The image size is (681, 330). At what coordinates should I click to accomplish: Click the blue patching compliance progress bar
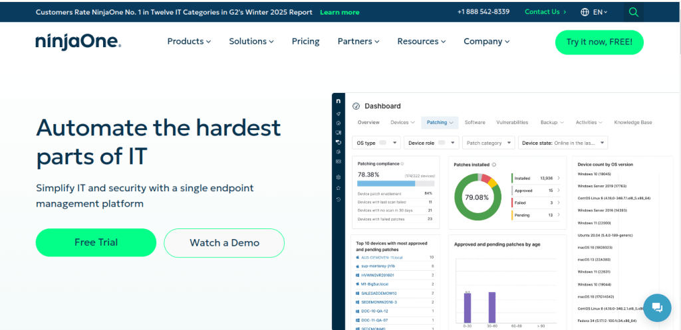coord(386,183)
